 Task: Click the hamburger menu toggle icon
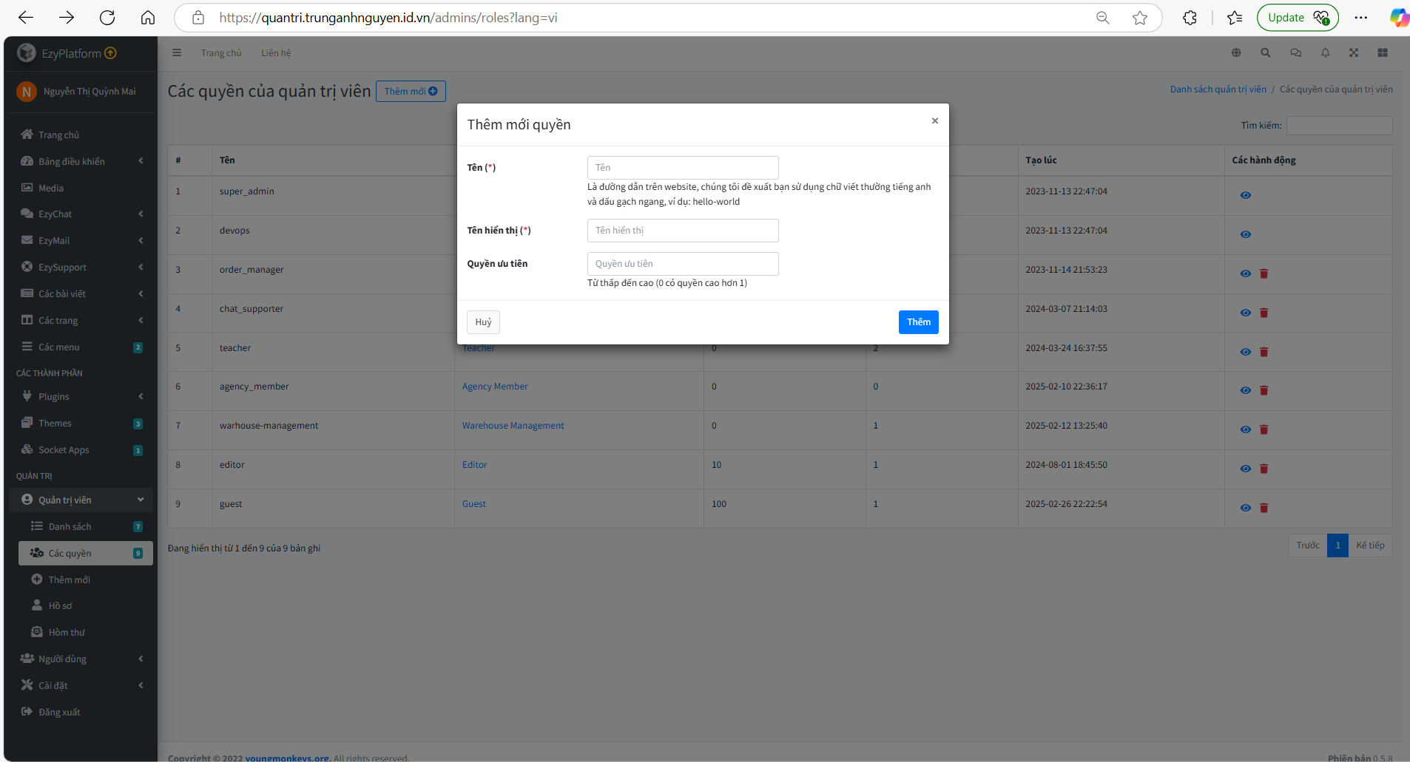tap(177, 52)
